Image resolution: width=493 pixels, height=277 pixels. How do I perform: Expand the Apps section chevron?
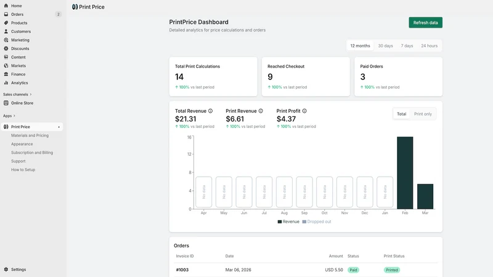(x=14, y=116)
